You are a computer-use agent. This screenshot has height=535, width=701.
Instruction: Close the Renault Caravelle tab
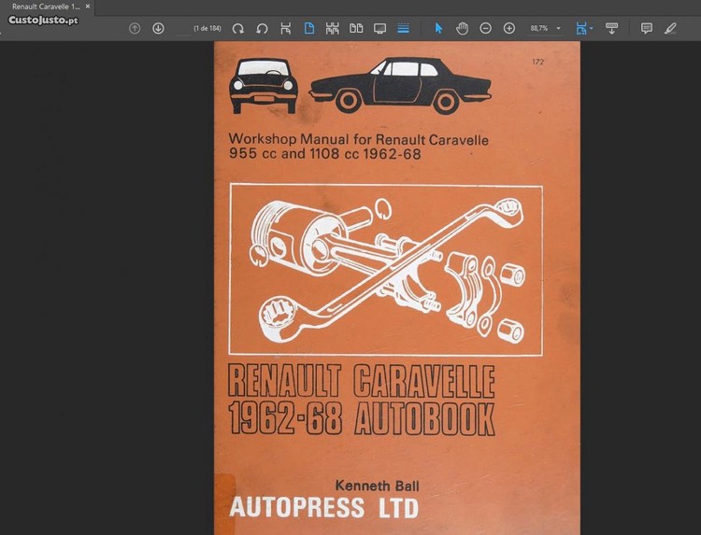point(88,7)
